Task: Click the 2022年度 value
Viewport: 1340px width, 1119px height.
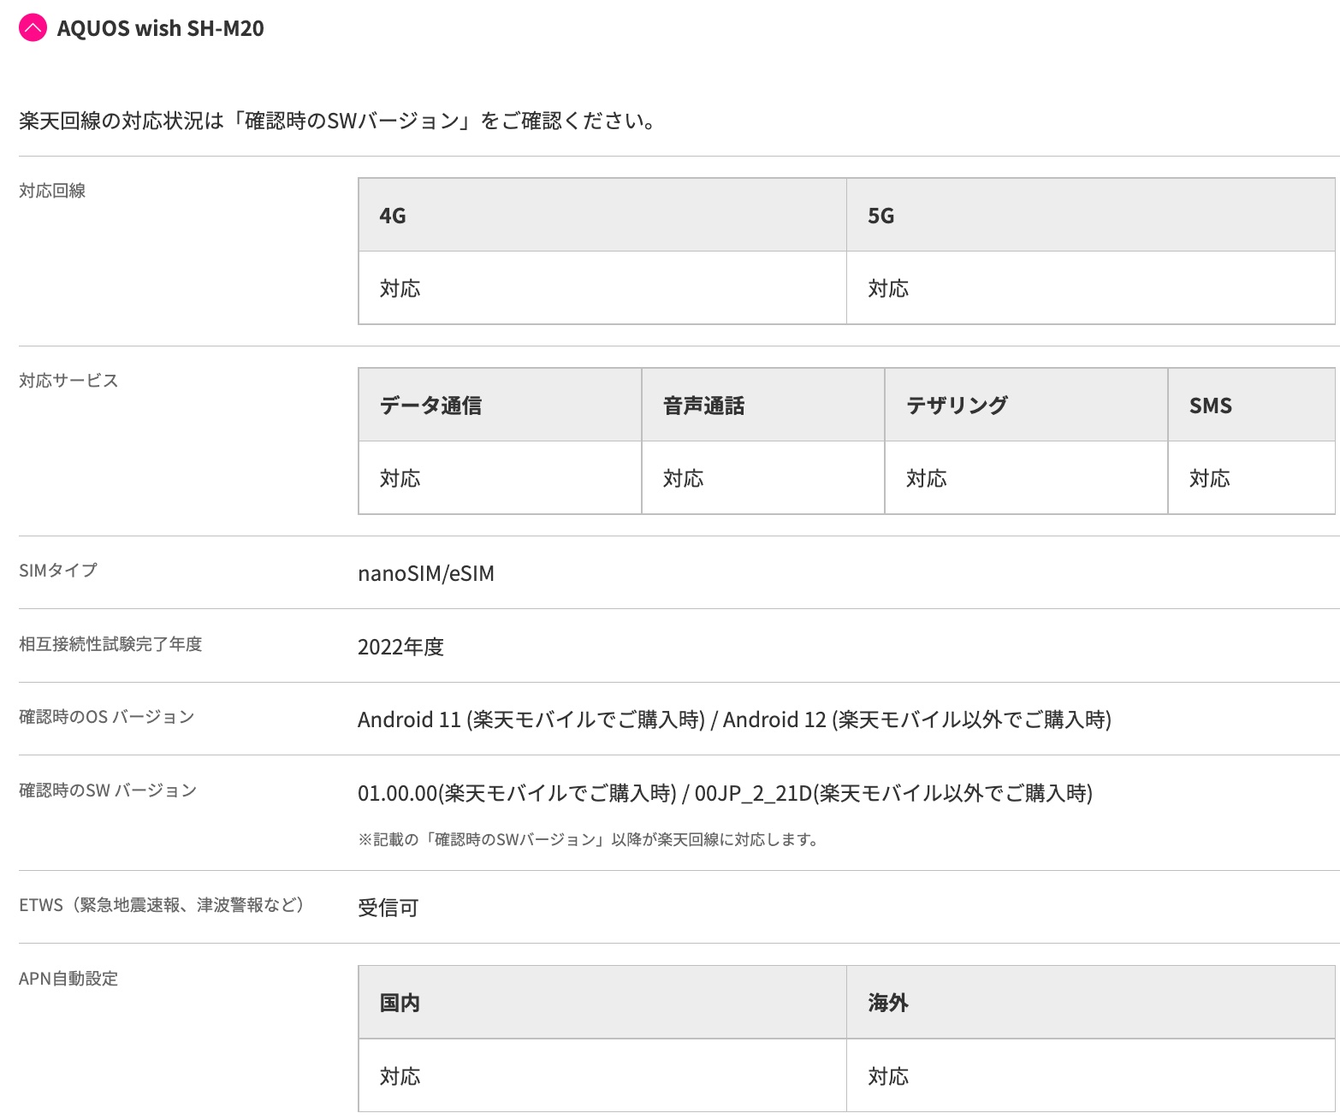Action: point(400,647)
